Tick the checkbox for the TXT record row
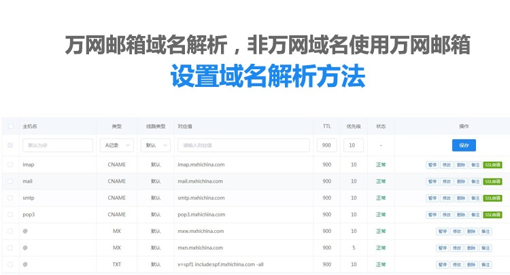 pos(10,264)
